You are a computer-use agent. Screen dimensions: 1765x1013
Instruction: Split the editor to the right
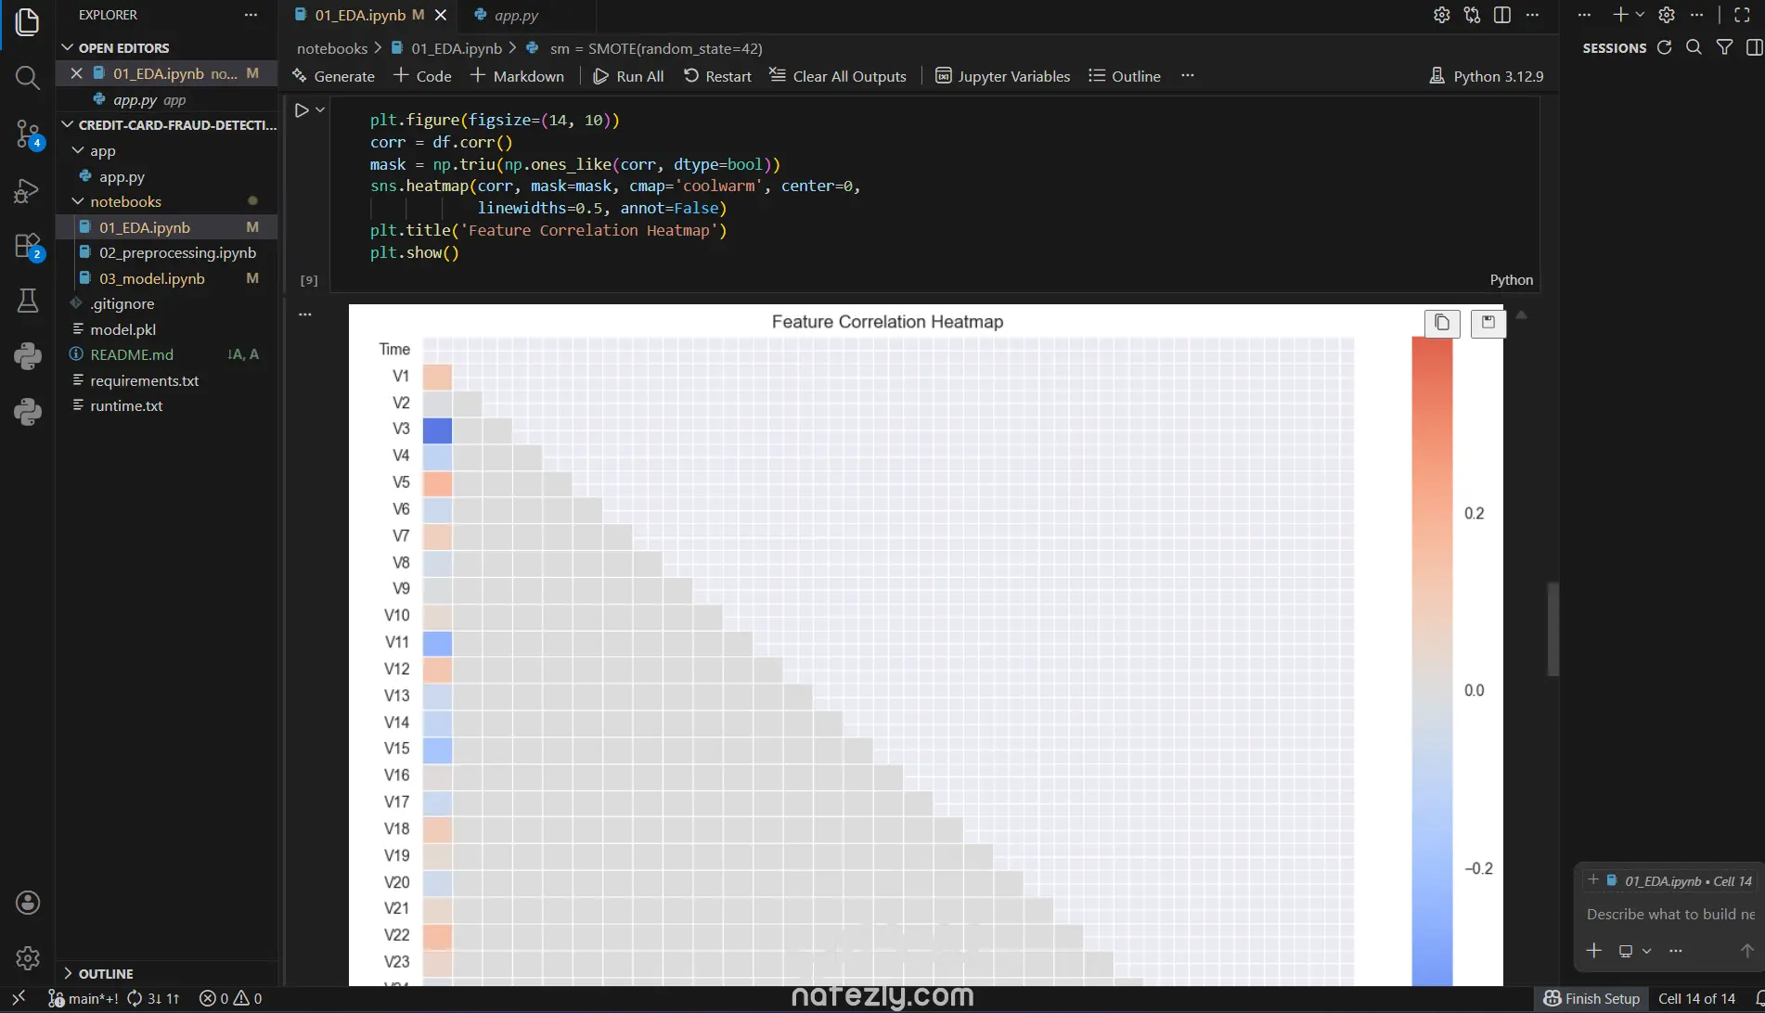point(1502,15)
